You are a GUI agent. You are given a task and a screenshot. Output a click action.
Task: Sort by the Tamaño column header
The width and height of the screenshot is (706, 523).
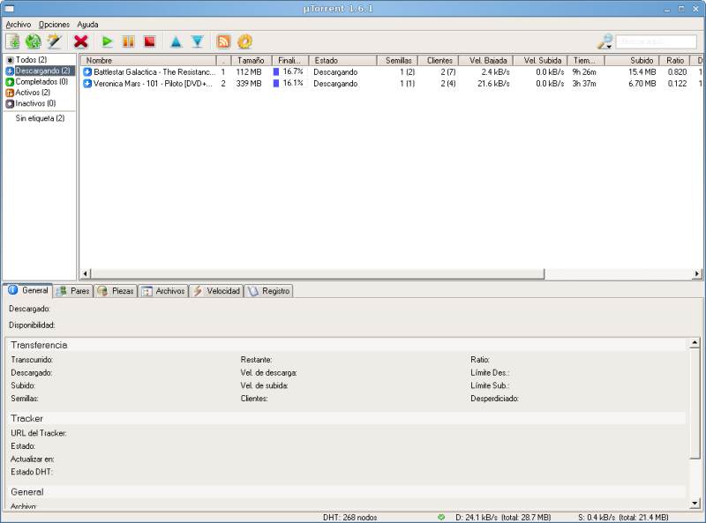(x=252, y=60)
